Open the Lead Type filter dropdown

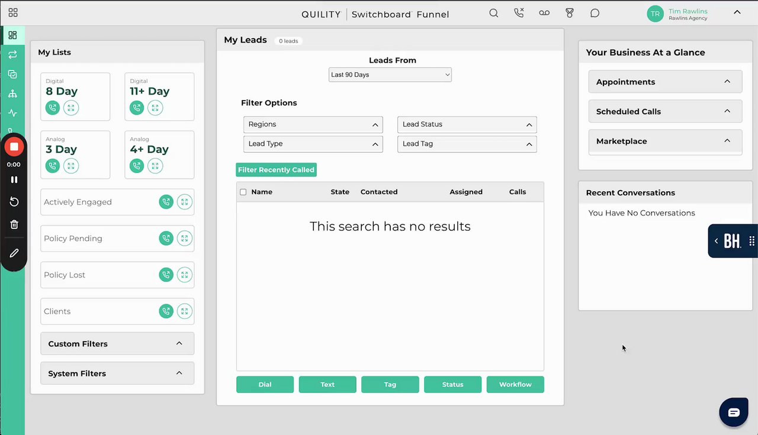pos(313,144)
